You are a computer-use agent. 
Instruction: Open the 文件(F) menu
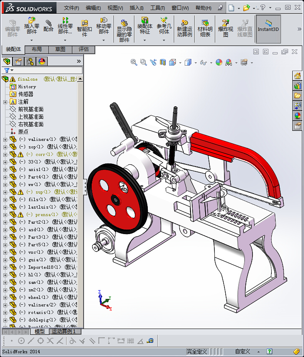(x=71, y=8)
